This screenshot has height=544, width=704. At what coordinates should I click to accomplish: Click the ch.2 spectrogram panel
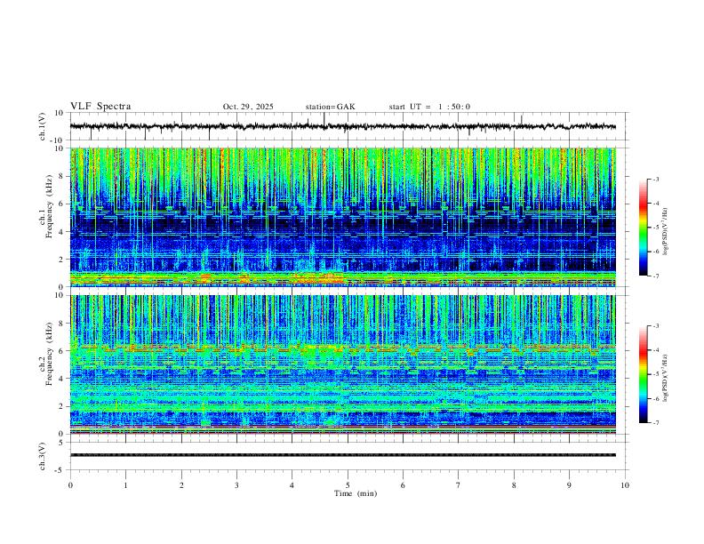343,364
